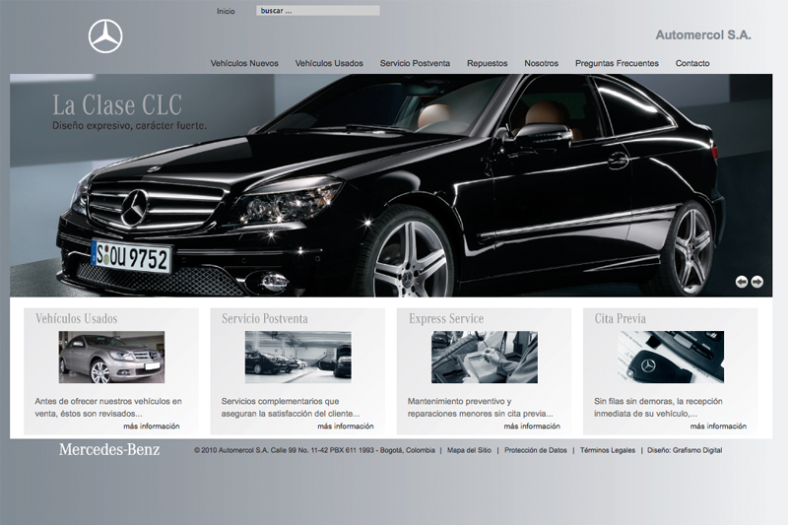Click the showroom garage thumbnail

pyautogui.click(x=298, y=357)
